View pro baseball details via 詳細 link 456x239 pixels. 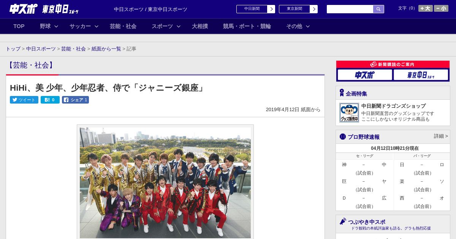pos(441,136)
